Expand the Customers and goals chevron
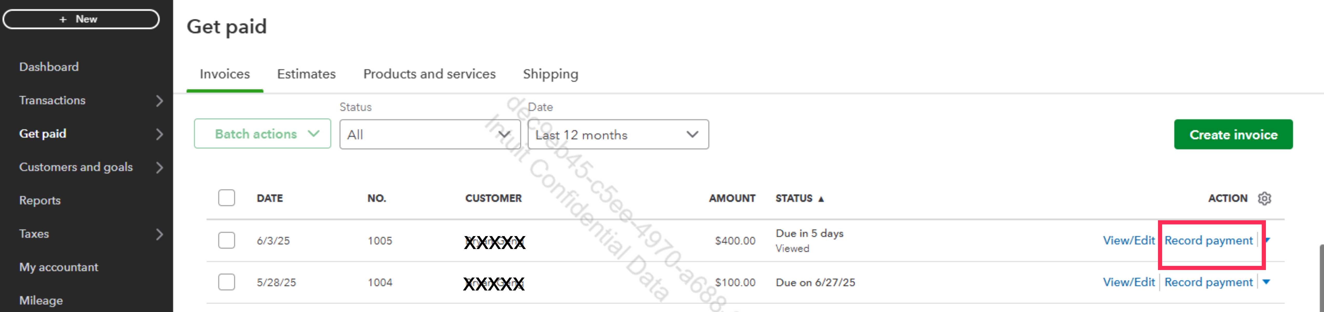This screenshot has width=1324, height=312. tap(159, 167)
